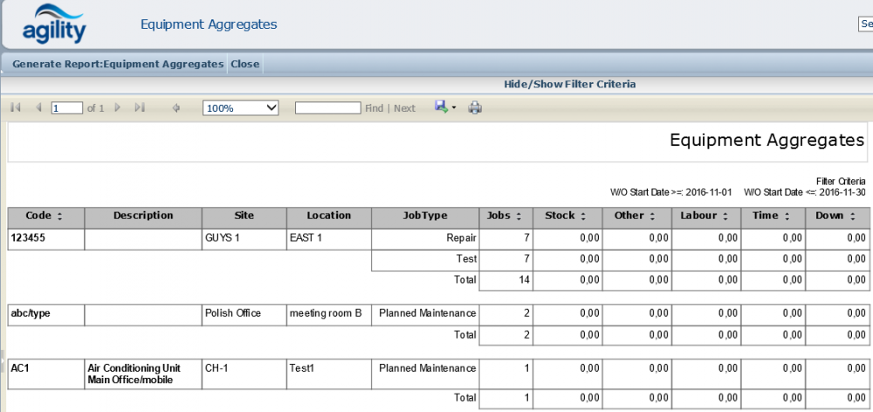This screenshot has height=412, width=873.
Task: Click the Agility logo
Action: (54, 25)
